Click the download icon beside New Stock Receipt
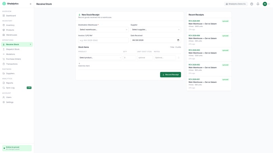Image resolution: width=273 pixels, height=153 pixels. [79, 15]
